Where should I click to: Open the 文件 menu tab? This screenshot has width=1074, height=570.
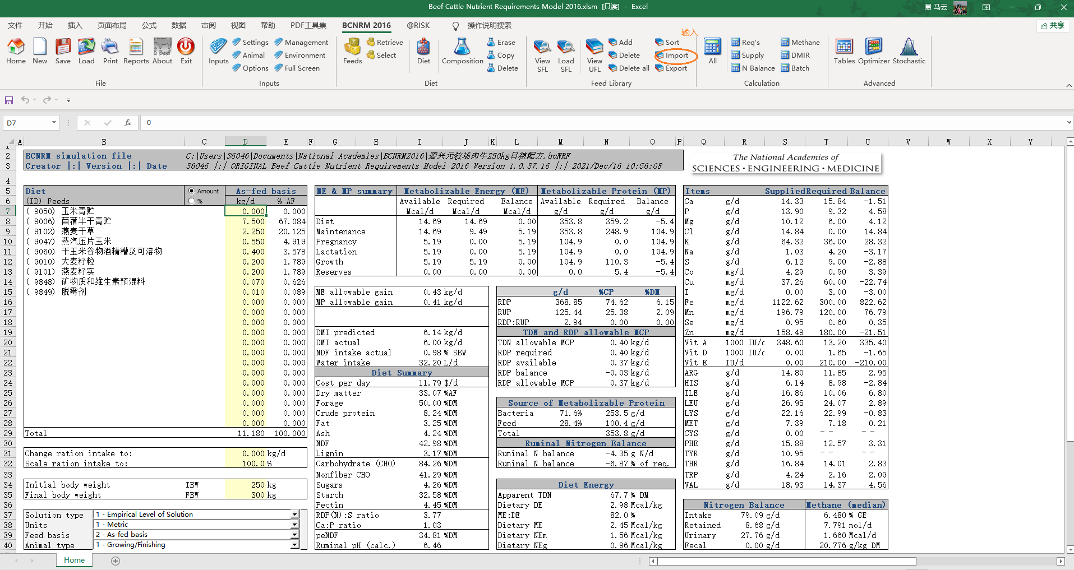click(x=15, y=25)
